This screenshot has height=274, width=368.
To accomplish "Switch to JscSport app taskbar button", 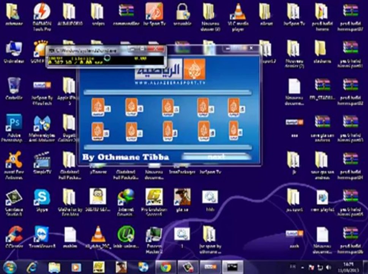I will (x=210, y=267).
